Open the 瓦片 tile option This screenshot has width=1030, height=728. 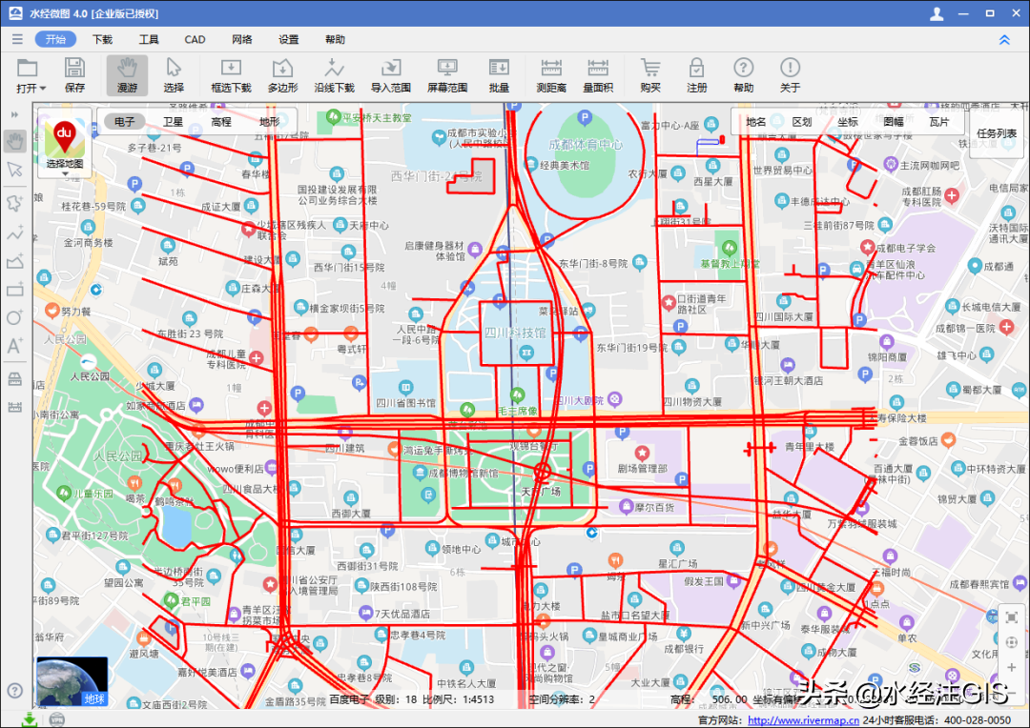pos(939,122)
